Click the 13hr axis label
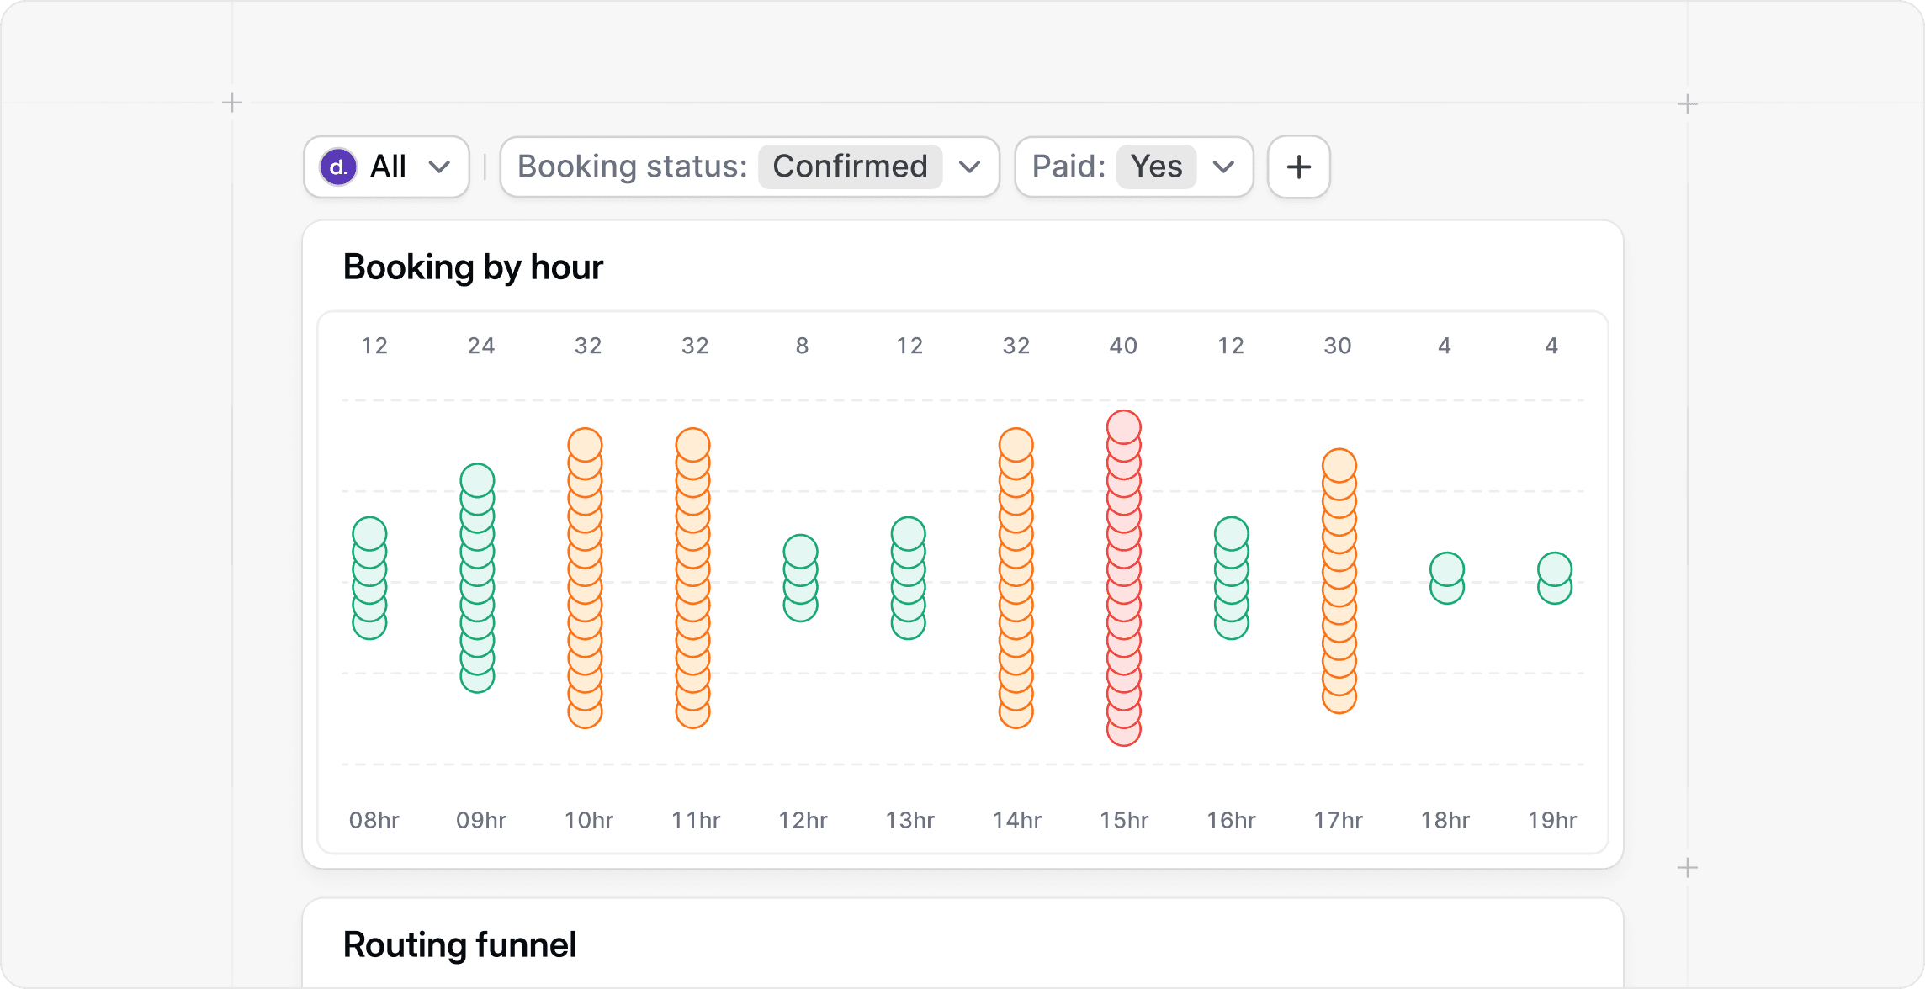 coord(909,820)
